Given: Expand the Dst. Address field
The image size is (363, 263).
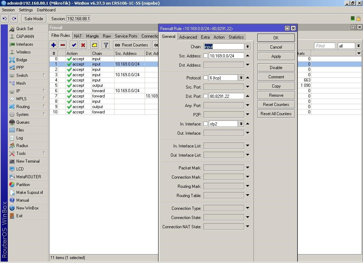Looking at the screenshot, I should pos(247,65).
